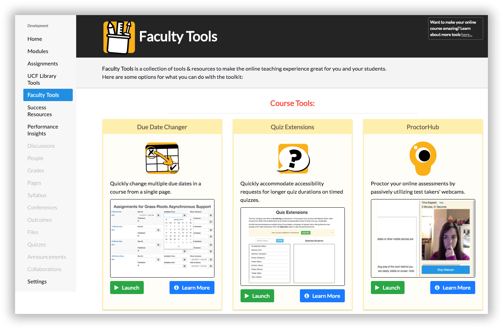Viewport: 503px width, 329px height.
Task: Open Learn More for Quiz Extensions
Action: pyautogui.click(x=322, y=296)
